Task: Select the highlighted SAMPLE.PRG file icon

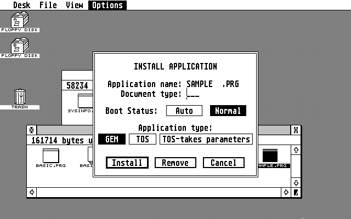Action: pos(274,158)
